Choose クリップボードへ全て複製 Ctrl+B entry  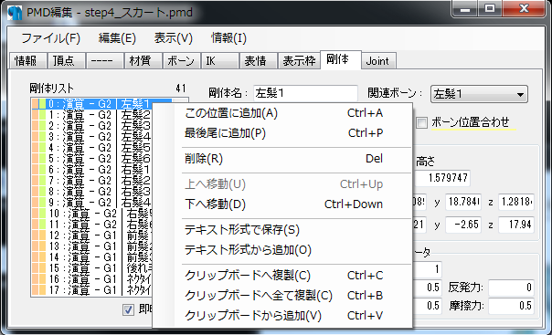pyautogui.click(x=282, y=295)
